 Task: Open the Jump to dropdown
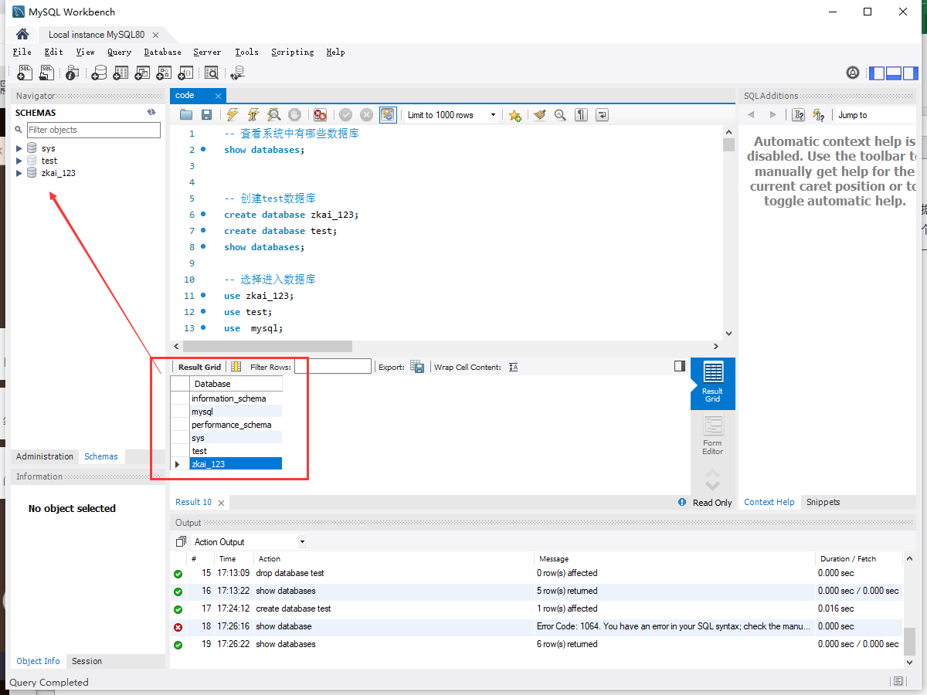pos(875,115)
